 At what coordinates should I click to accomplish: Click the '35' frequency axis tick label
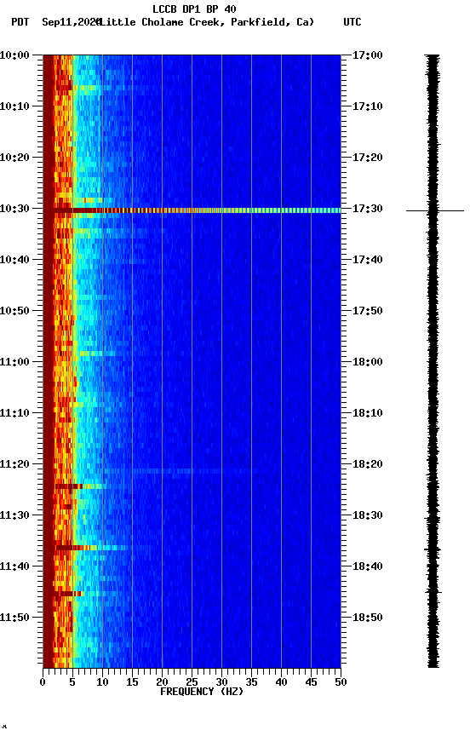(x=251, y=682)
